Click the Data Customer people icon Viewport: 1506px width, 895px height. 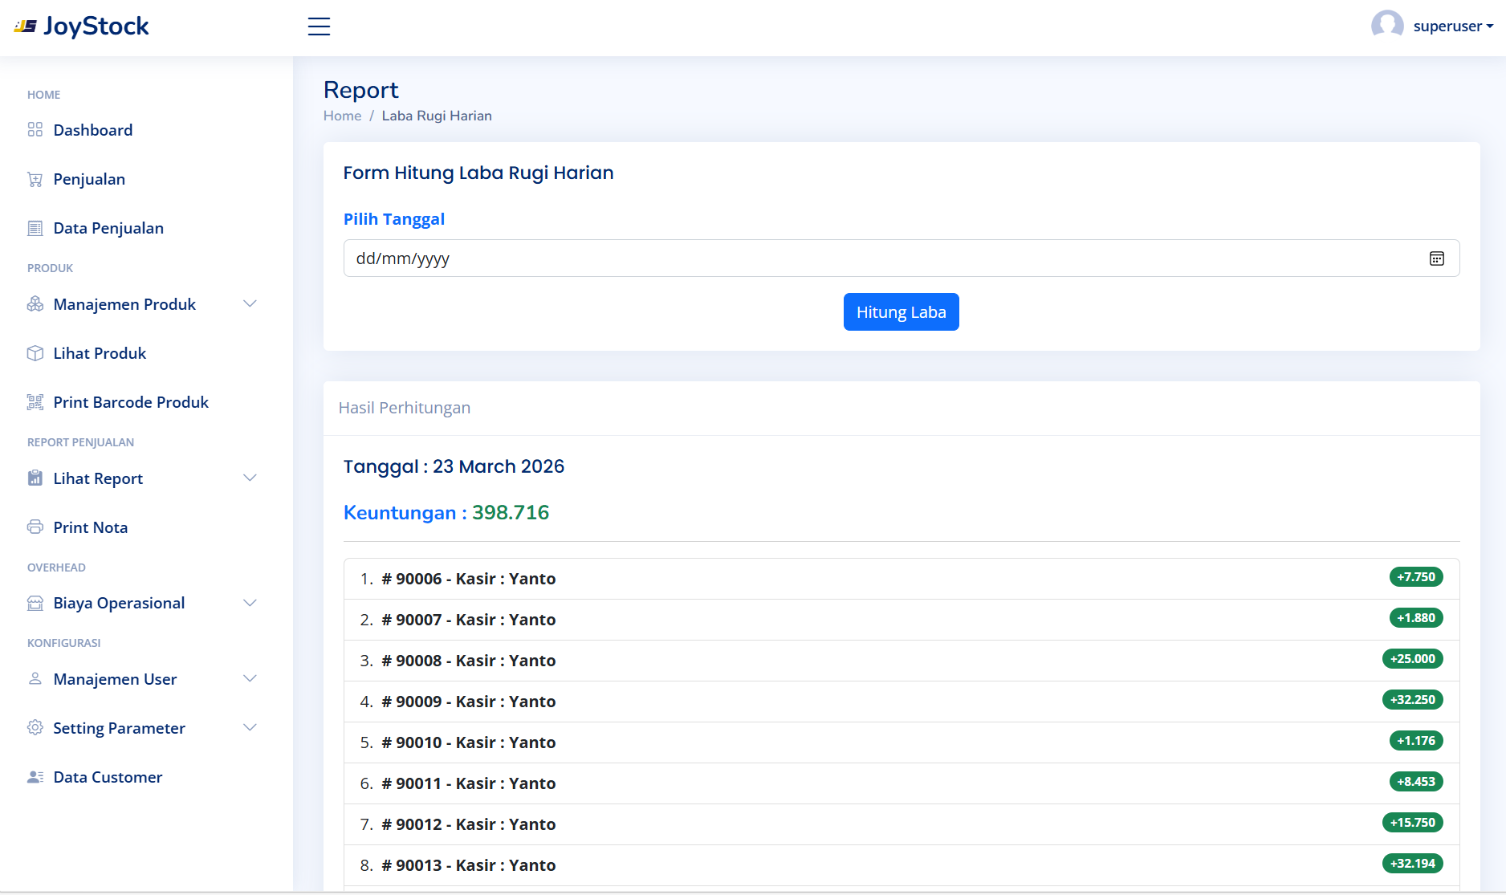pyautogui.click(x=35, y=777)
